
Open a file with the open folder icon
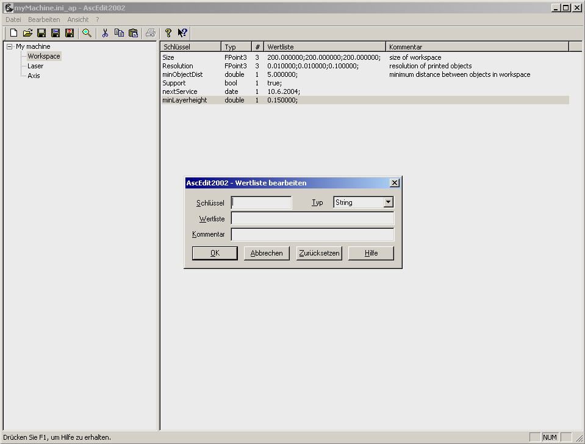[27, 33]
